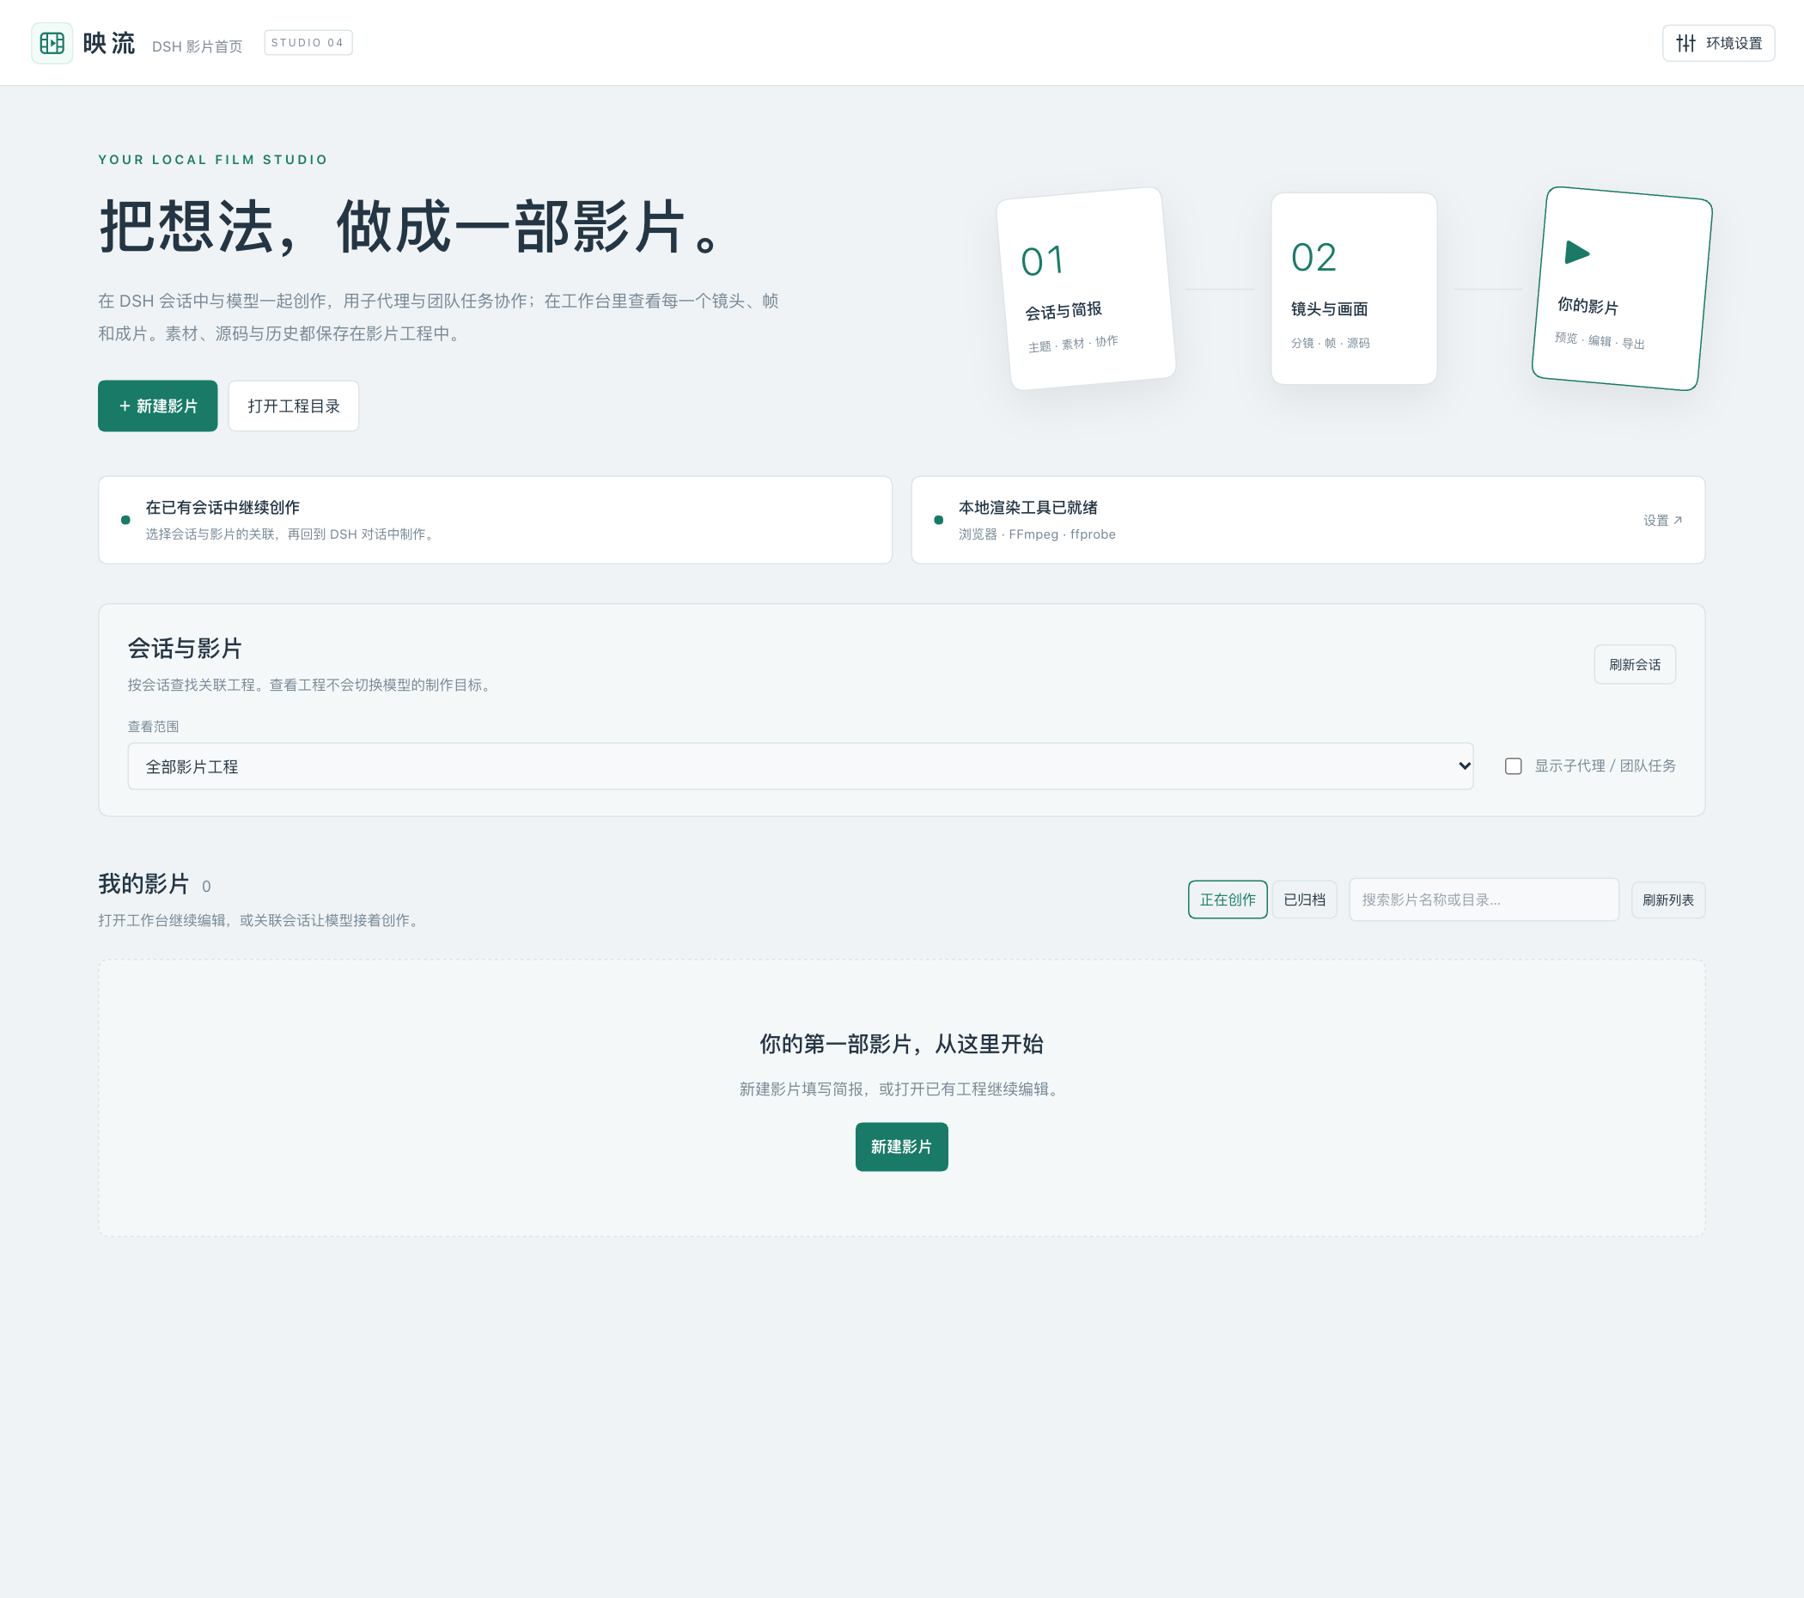1804x1598 pixels.
Task: Click the STUDIO 04 badge
Action: coord(308,42)
